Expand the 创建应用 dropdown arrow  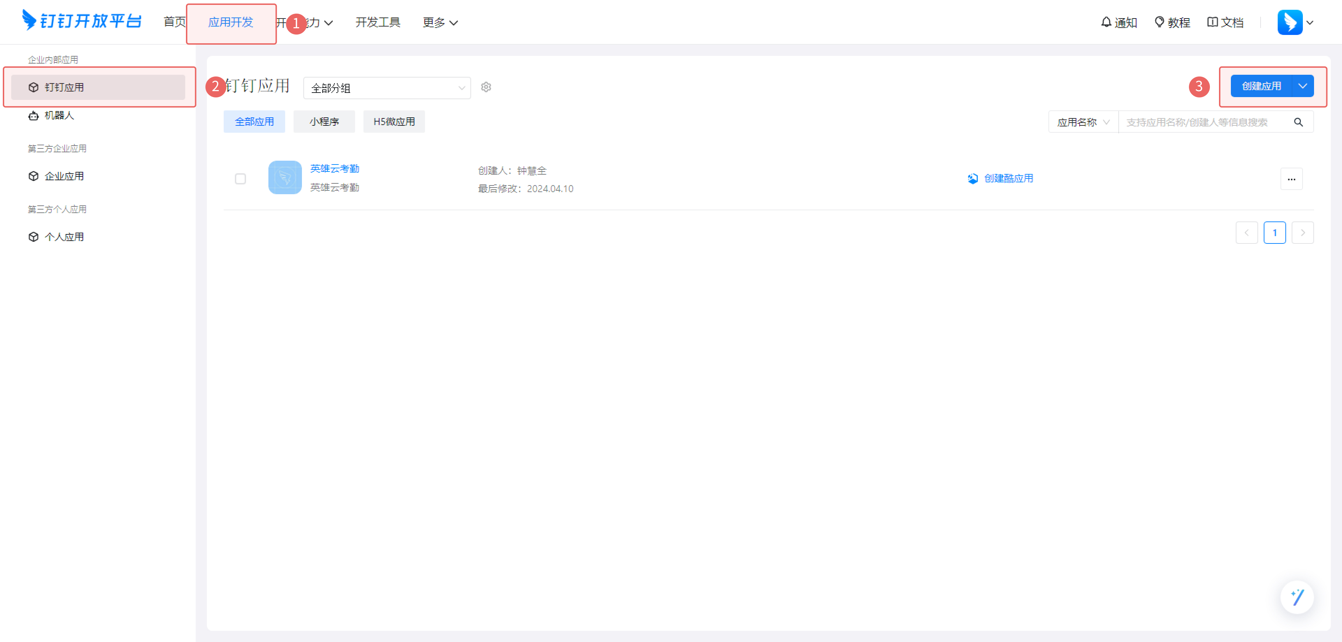click(1303, 86)
